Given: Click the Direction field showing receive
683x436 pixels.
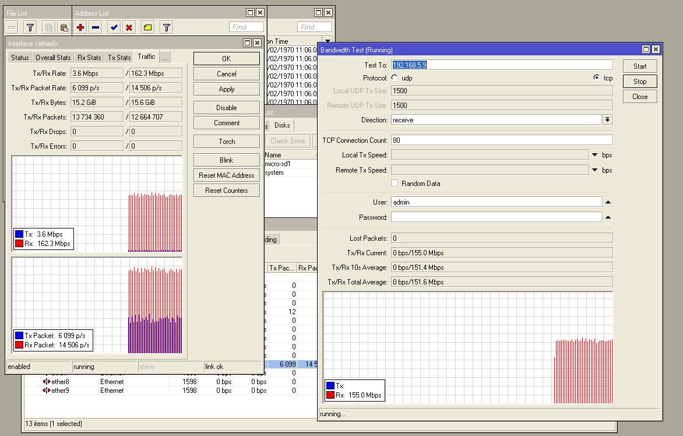Looking at the screenshot, I should [497, 119].
